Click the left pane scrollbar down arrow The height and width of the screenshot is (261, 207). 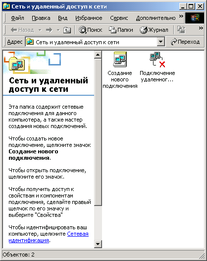98,244
